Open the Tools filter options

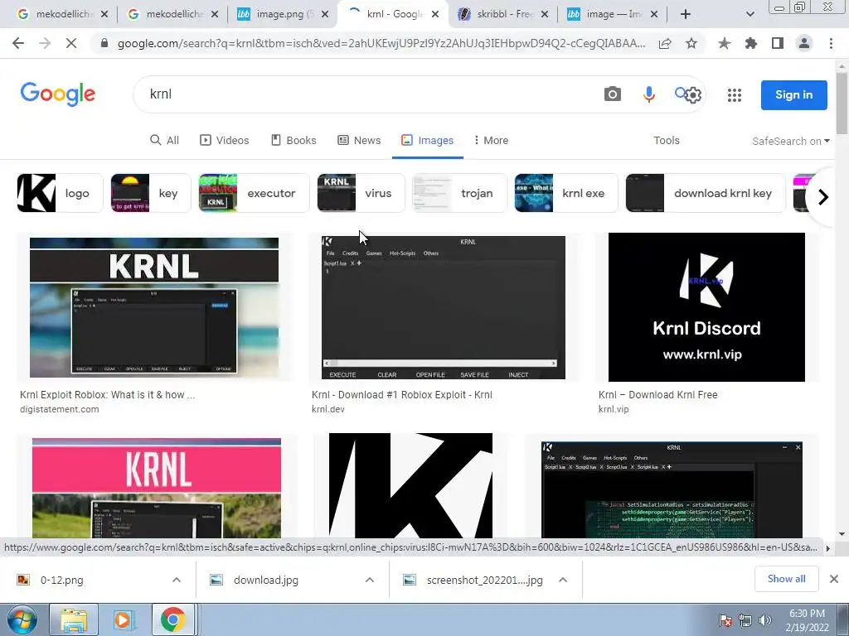pyautogui.click(x=666, y=141)
